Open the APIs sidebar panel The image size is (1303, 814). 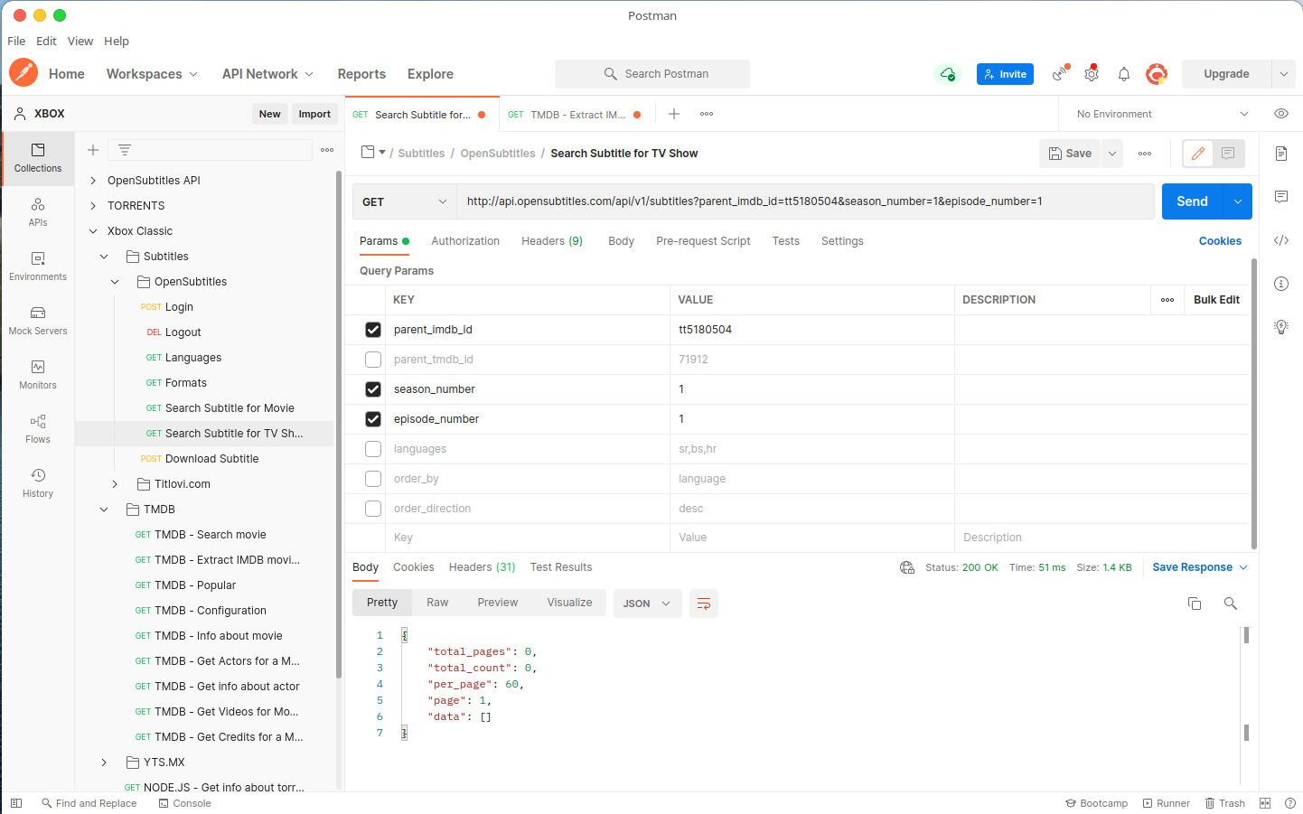(38, 212)
